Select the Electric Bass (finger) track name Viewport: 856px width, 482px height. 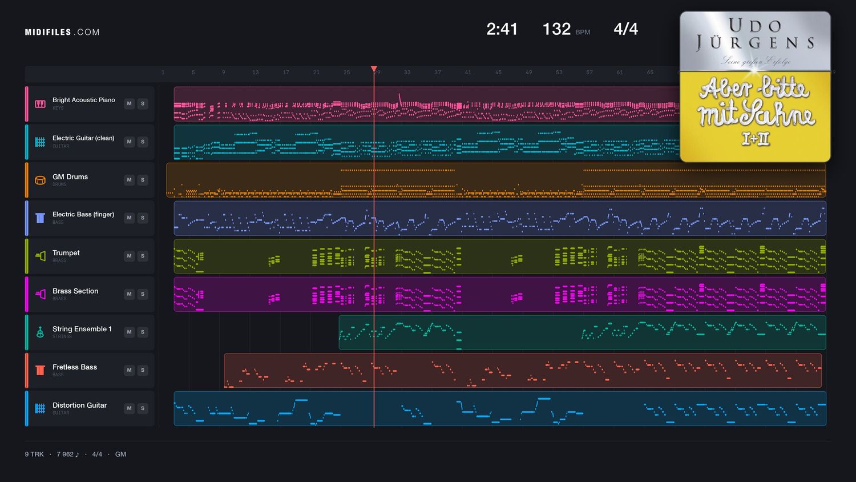tap(83, 214)
